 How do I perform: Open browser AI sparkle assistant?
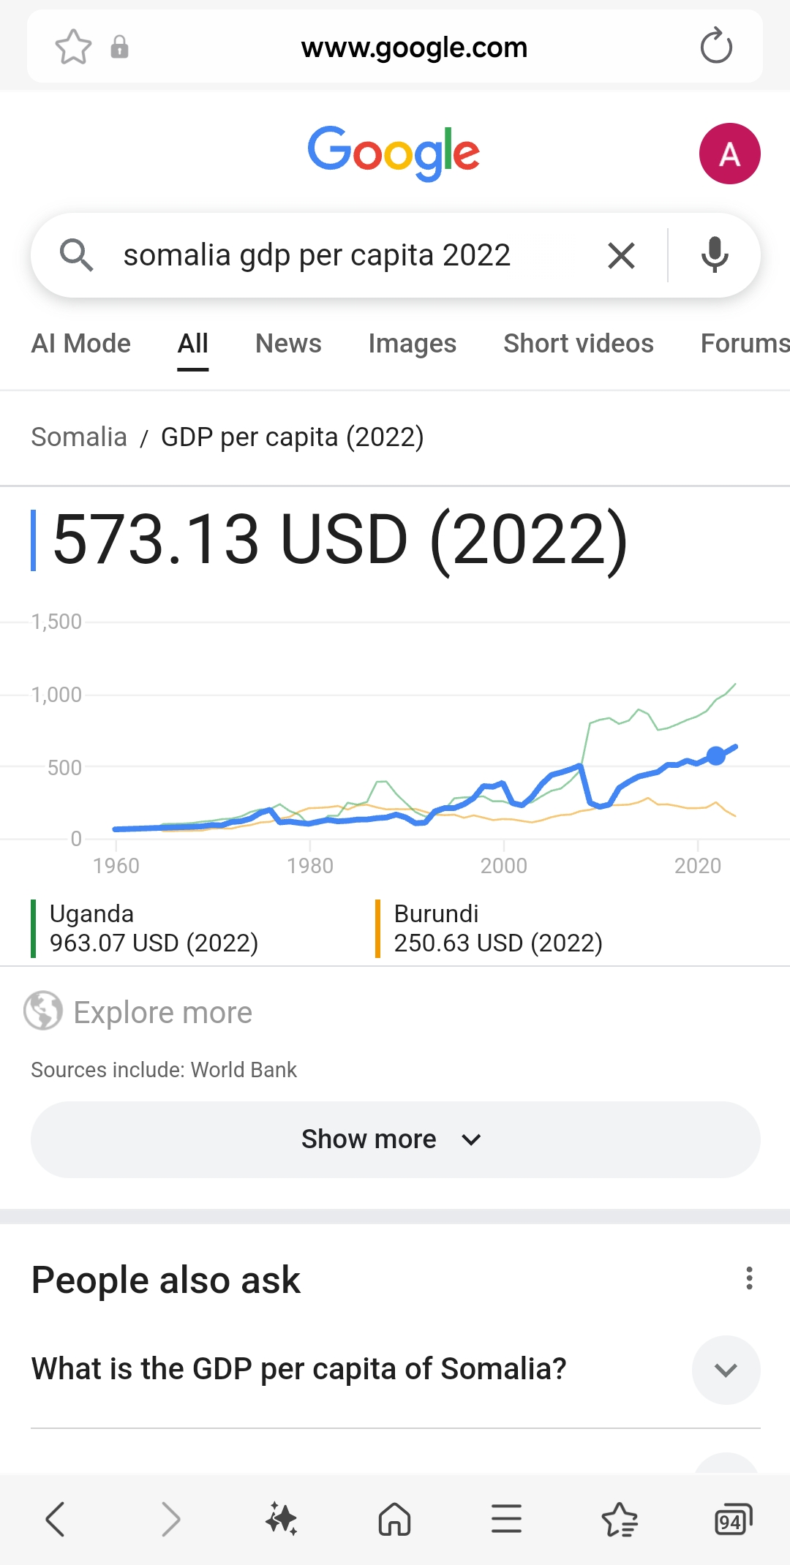[x=281, y=1519]
